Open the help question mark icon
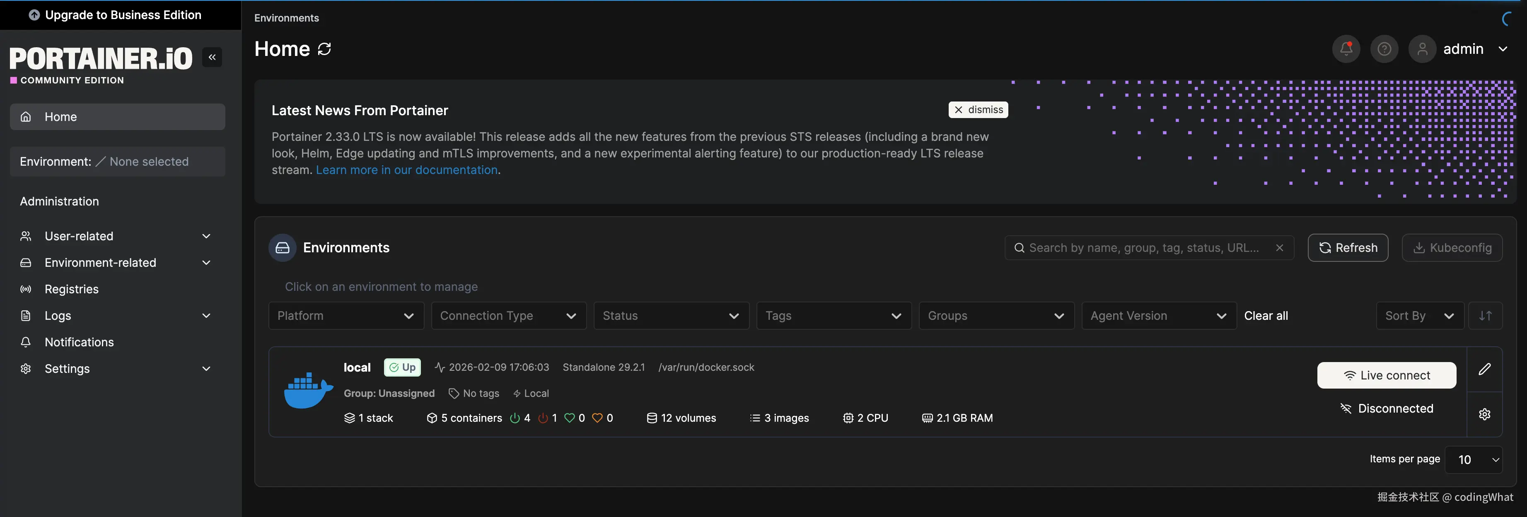 coord(1384,49)
